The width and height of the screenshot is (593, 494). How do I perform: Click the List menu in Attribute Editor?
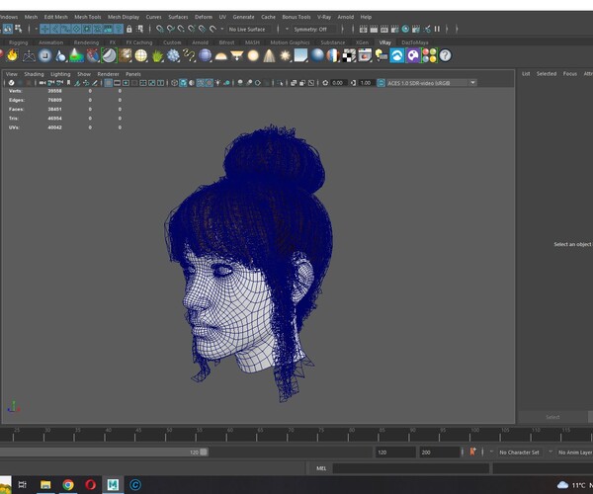click(x=526, y=74)
